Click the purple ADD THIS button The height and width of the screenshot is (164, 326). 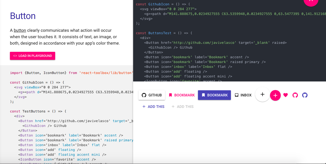pyautogui.click(x=153, y=107)
